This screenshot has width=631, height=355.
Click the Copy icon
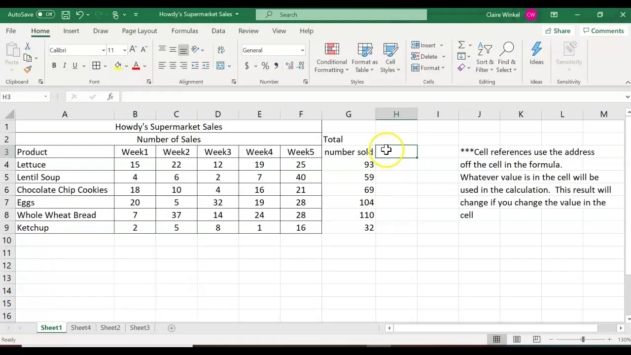coord(28,58)
